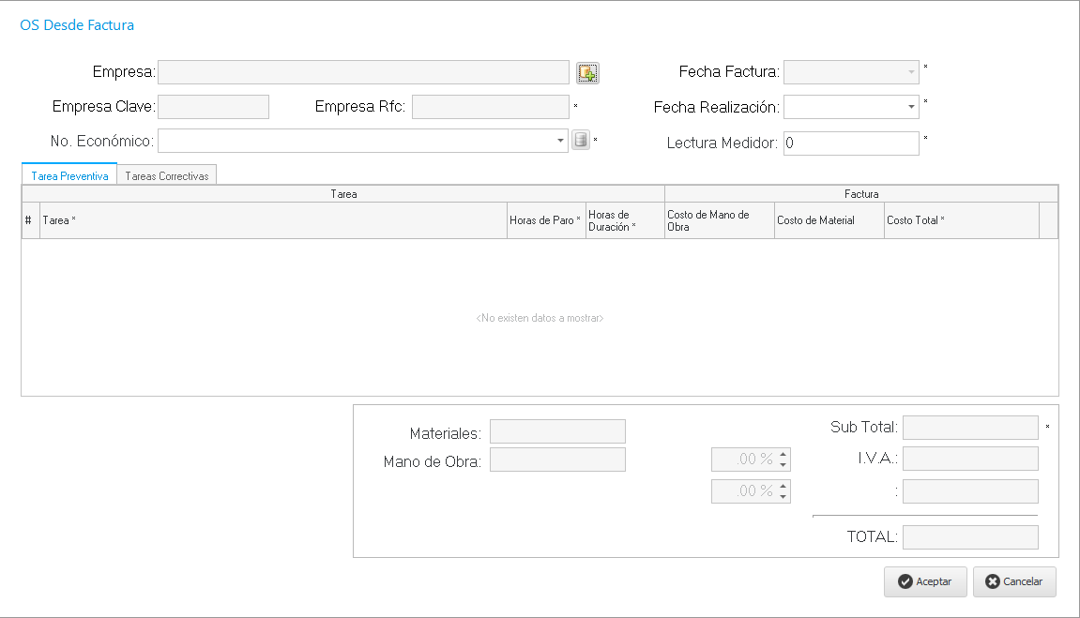The image size is (1080, 618).
Task: Click the Sub Total field
Action: click(x=970, y=428)
